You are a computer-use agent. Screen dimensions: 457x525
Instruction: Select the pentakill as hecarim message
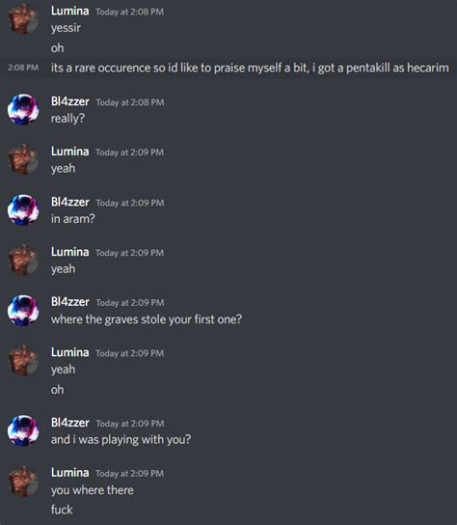coord(250,68)
